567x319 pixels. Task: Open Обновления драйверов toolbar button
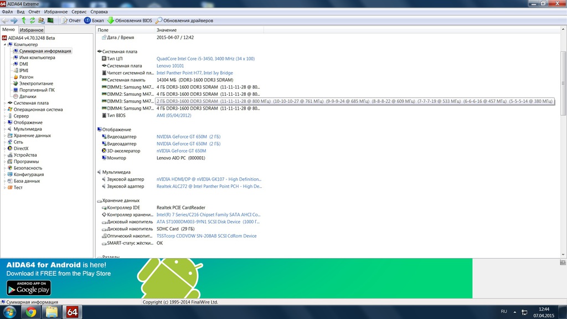(184, 20)
